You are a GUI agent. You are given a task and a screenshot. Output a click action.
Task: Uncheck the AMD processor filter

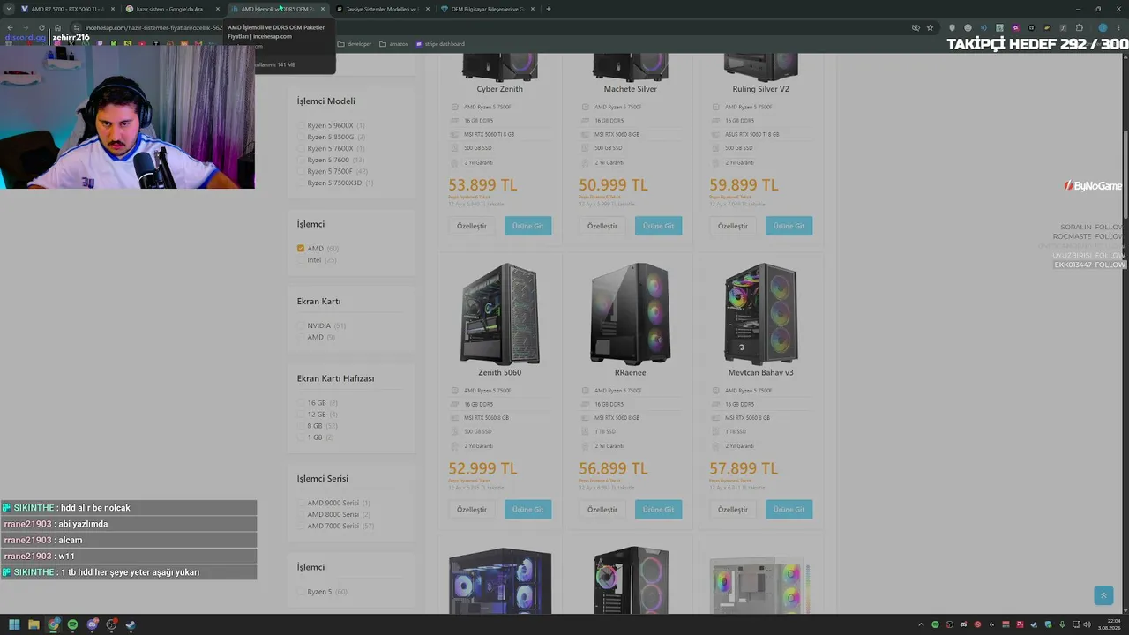point(301,249)
